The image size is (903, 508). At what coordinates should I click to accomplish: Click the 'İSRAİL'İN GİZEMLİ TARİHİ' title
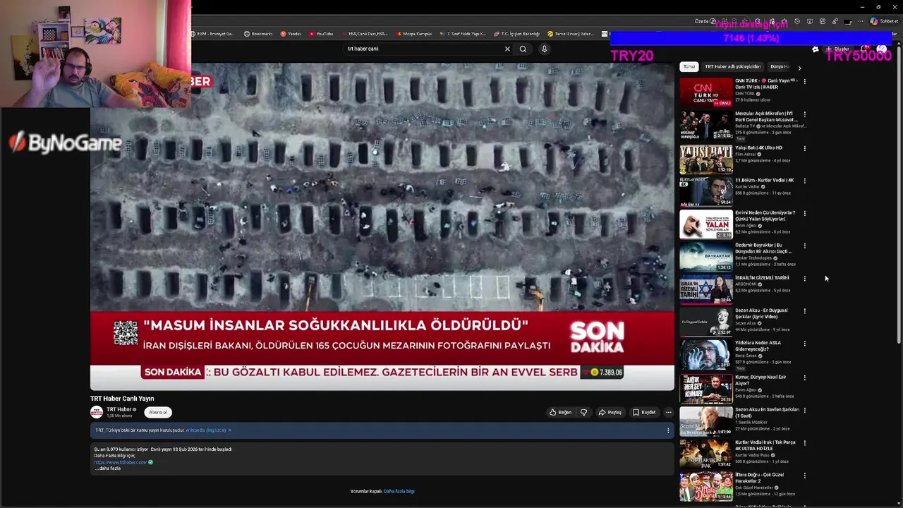[x=762, y=278]
